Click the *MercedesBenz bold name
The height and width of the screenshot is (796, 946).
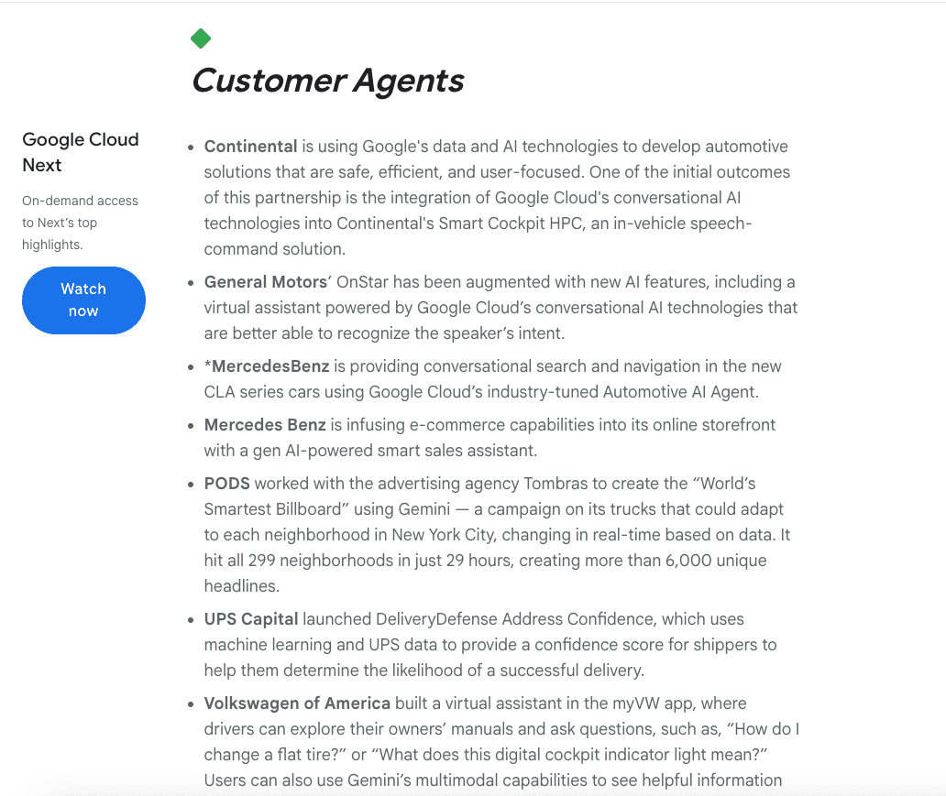(x=267, y=366)
